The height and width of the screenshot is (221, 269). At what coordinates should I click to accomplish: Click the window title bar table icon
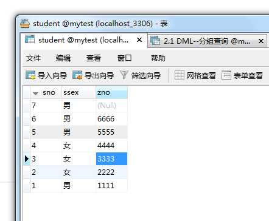pos(25,24)
